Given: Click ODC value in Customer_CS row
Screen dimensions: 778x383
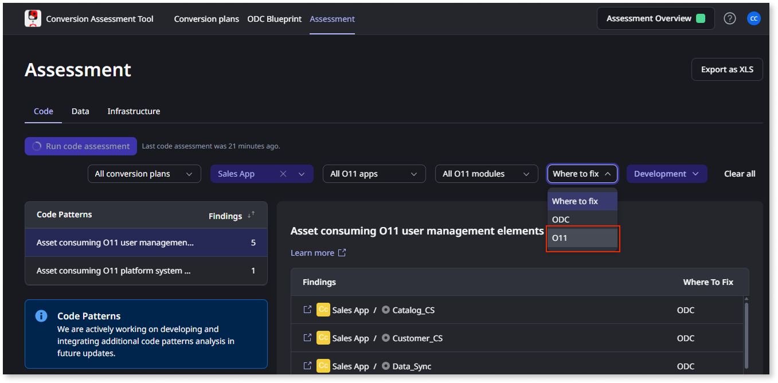Looking at the screenshot, I should tap(686, 338).
